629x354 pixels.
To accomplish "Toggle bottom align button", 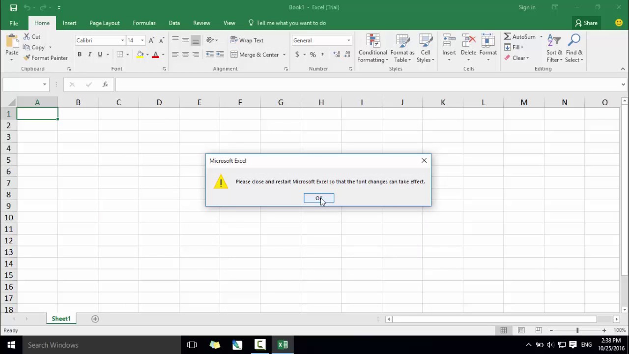I will tap(196, 40).
